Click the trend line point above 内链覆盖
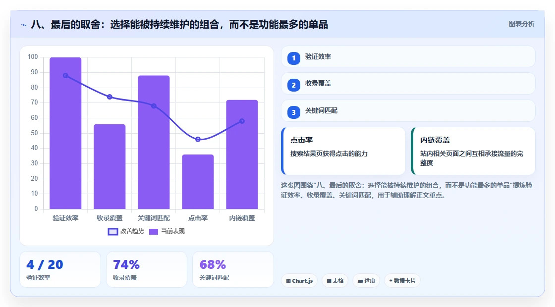555x307 pixels. coord(242,121)
